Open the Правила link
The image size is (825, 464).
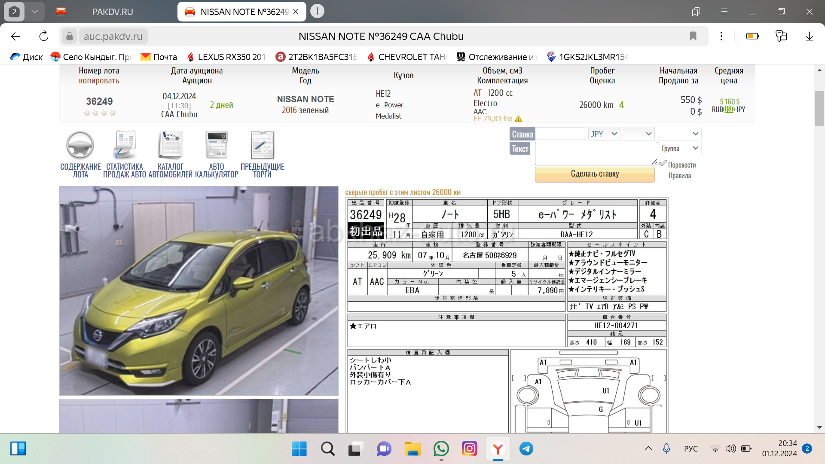(679, 176)
